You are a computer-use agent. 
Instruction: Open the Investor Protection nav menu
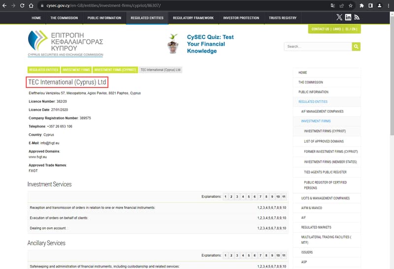tap(241, 18)
